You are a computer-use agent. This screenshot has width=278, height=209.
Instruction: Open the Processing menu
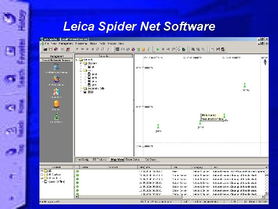coord(81,43)
